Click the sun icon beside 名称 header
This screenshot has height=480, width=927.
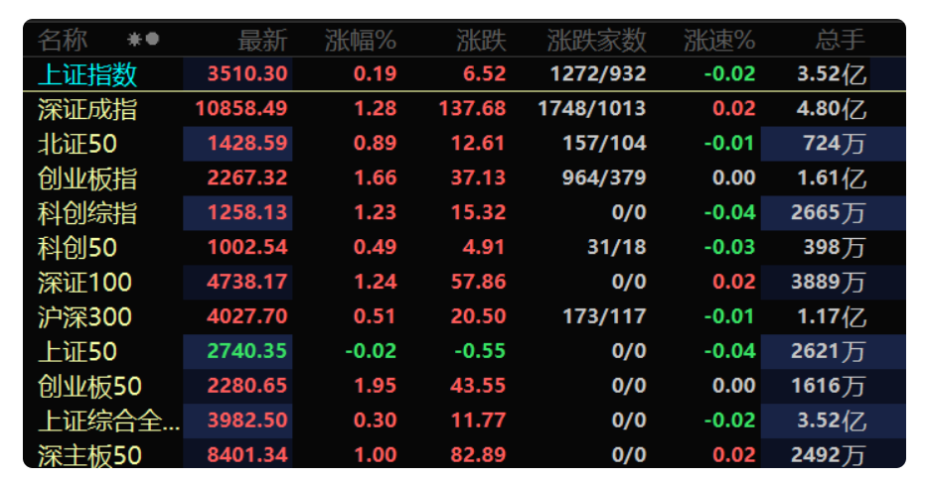pos(134,39)
